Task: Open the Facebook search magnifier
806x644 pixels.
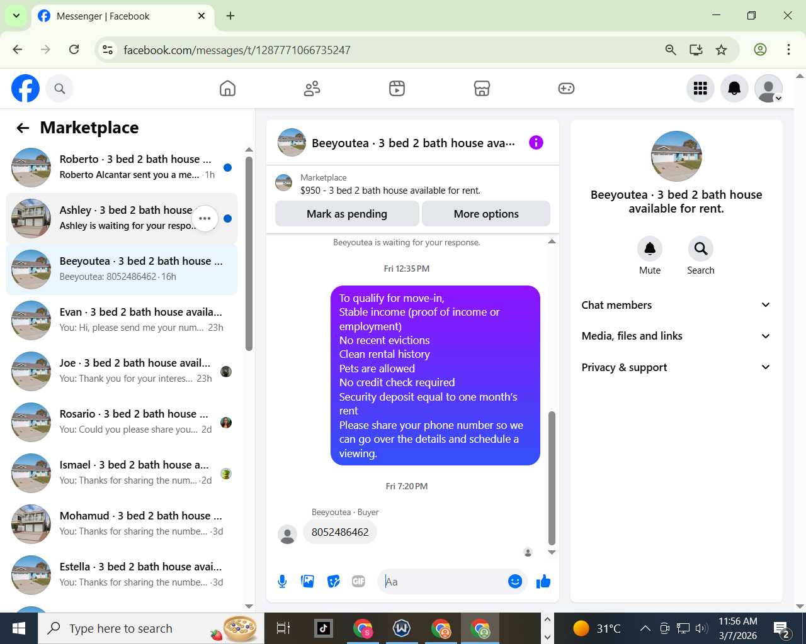Action: pyautogui.click(x=60, y=89)
